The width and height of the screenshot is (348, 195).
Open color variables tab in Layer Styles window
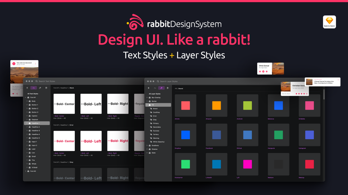pyautogui.click(x=168, y=88)
